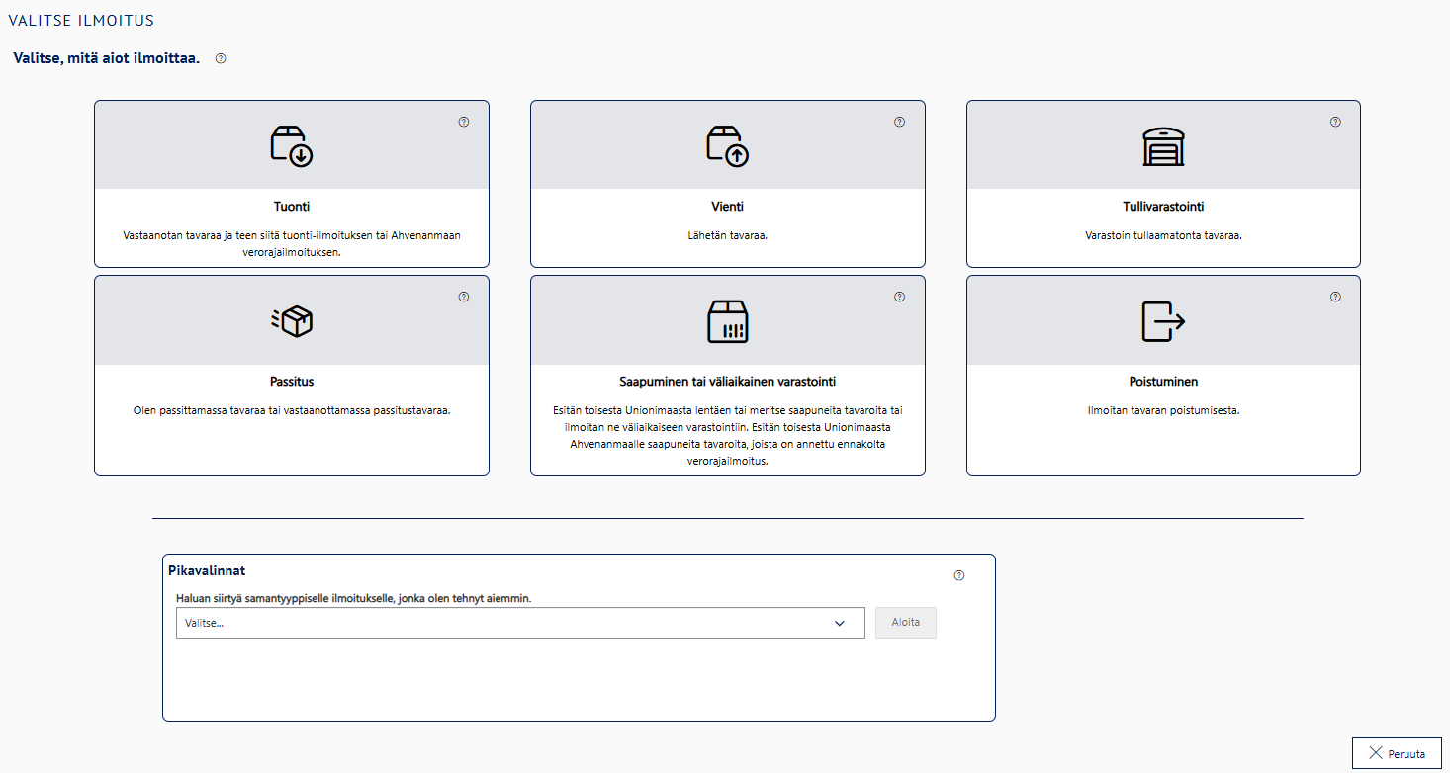Show help for the Poistuminen card
Screen dimensions: 1450x773
point(1335,297)
